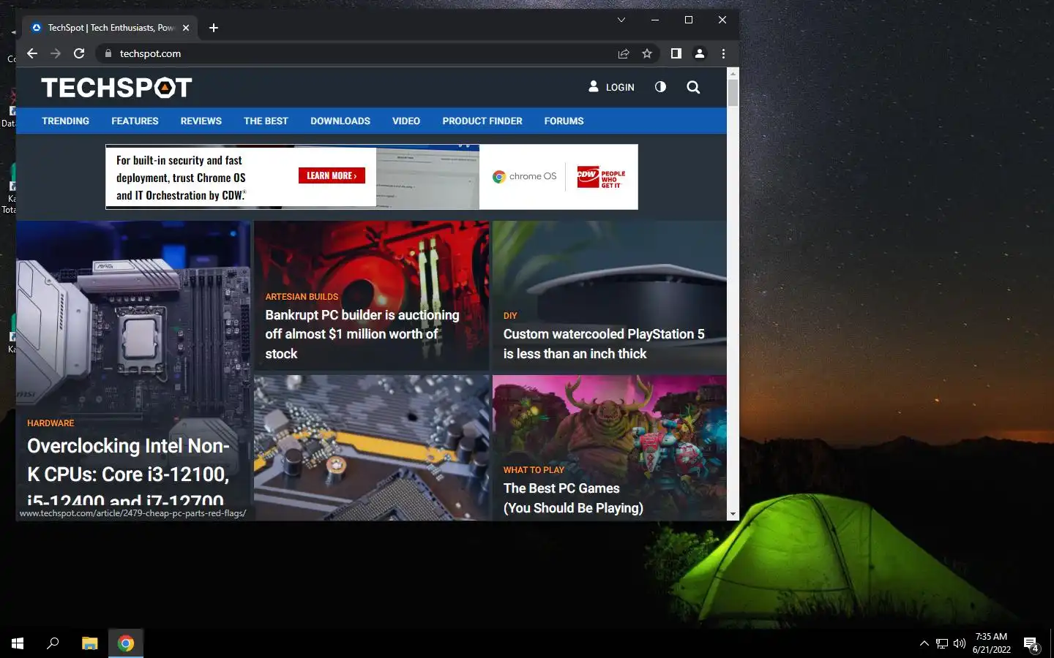The width and height of the screenshot is (1054, 658).
Task: Click the Chrome OS logo in ad
Action: tap(524, 176)
